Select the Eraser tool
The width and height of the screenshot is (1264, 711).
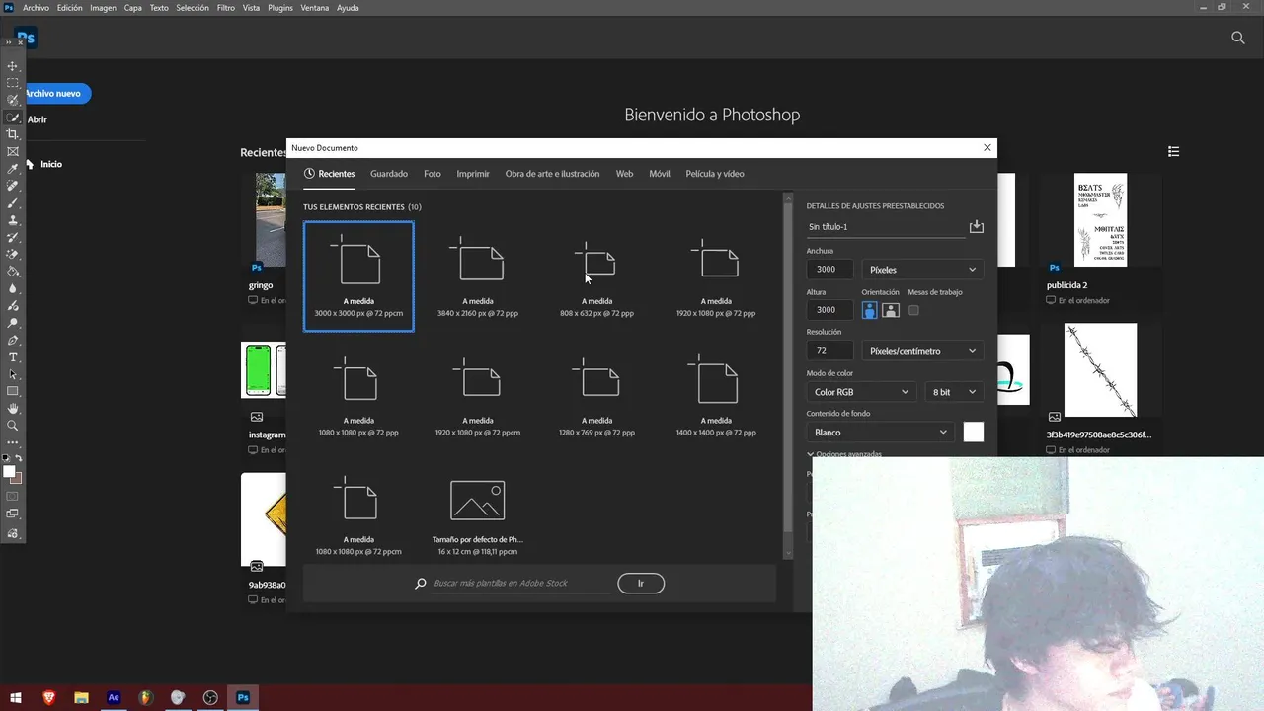[13, 254]
